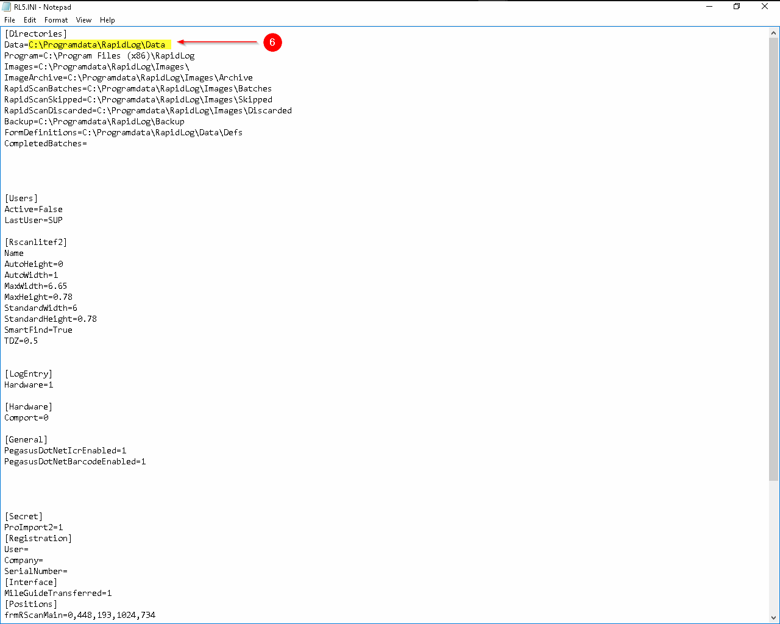Click the AutoWidth=1 line
This screenshot has height=624, width=780.
click(31, 275)
